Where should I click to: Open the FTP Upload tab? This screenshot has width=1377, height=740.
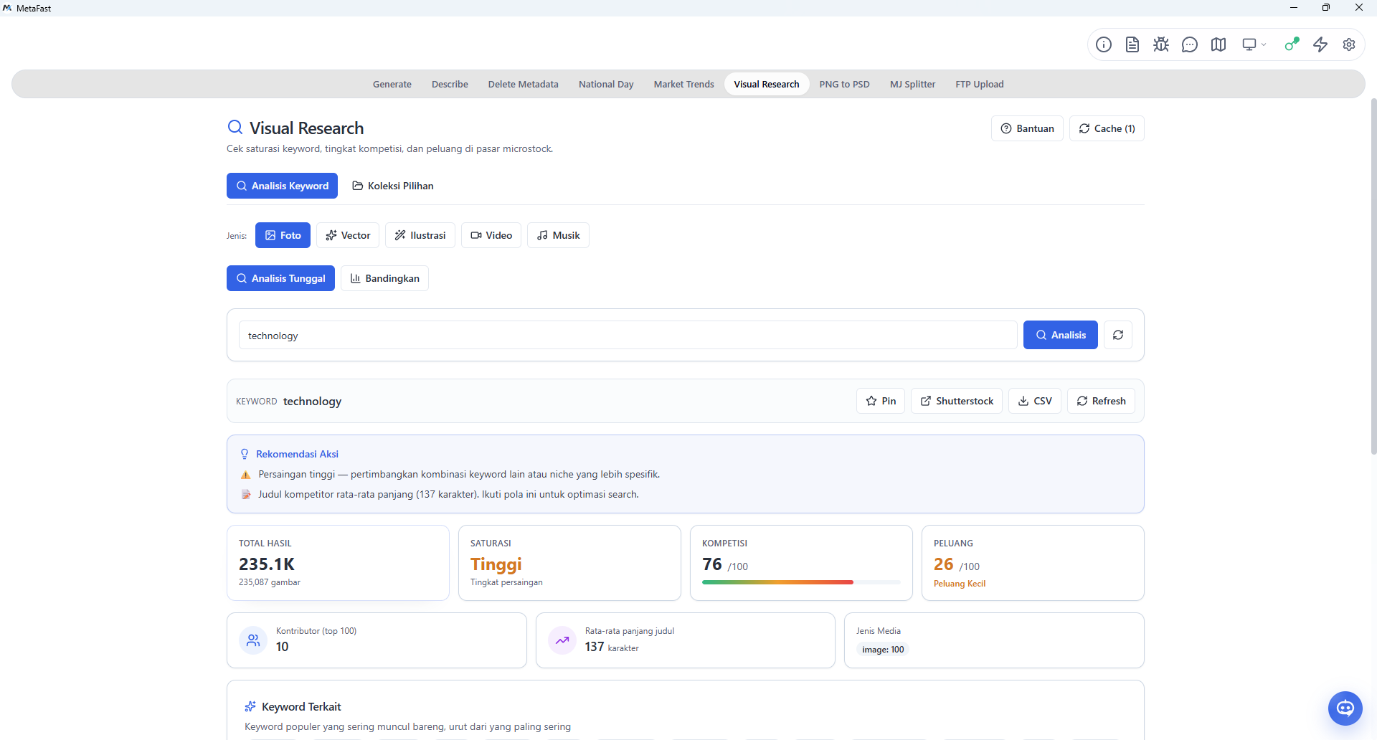coord(980,84)
